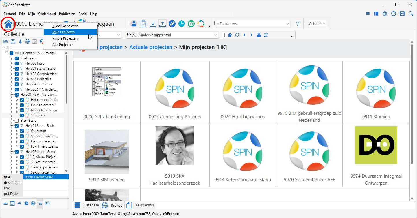
Task: Print the page using the browser printer icon
Action: pyautogui.click(x=259, y=35)
